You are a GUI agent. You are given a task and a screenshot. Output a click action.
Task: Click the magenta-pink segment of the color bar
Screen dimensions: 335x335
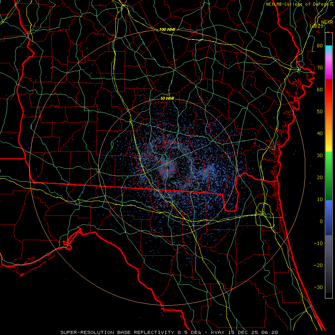[x=329, y=66]
